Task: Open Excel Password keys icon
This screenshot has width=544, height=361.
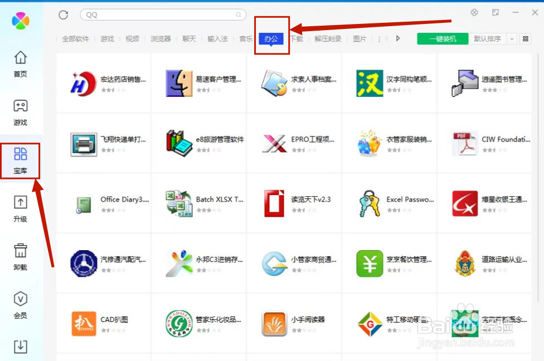Action: [x=369, y=203]
